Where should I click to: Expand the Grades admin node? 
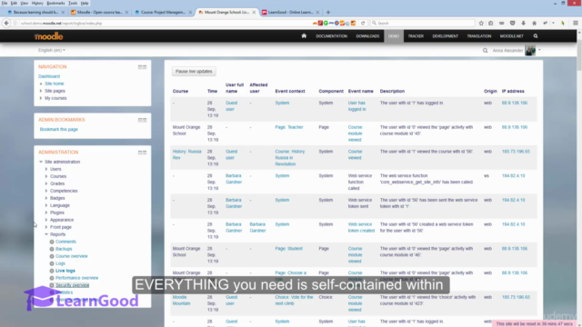pos(46,183)
